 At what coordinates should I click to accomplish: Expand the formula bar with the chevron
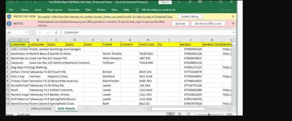[x=234, y=32]
